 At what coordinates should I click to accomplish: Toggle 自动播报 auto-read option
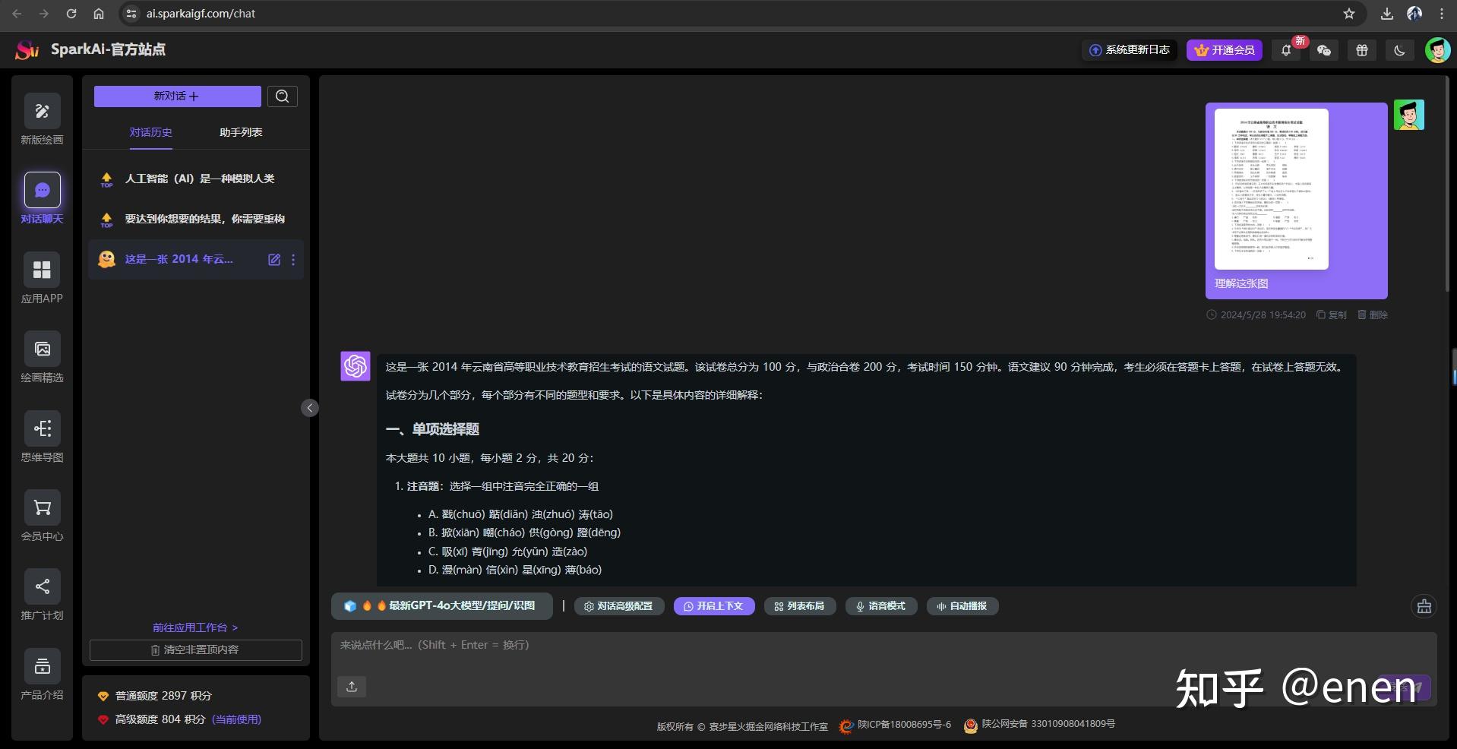click(962, 606)
